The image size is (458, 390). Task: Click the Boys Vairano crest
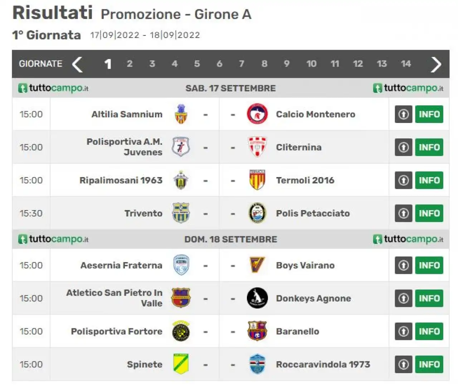(x=257, y=265)
